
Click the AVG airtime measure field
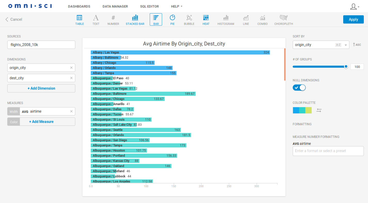pos(47,111)
